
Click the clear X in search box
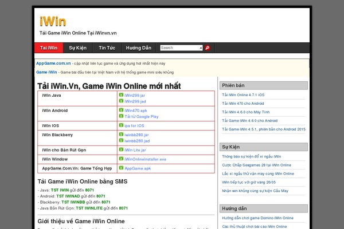tap(201, 48)
